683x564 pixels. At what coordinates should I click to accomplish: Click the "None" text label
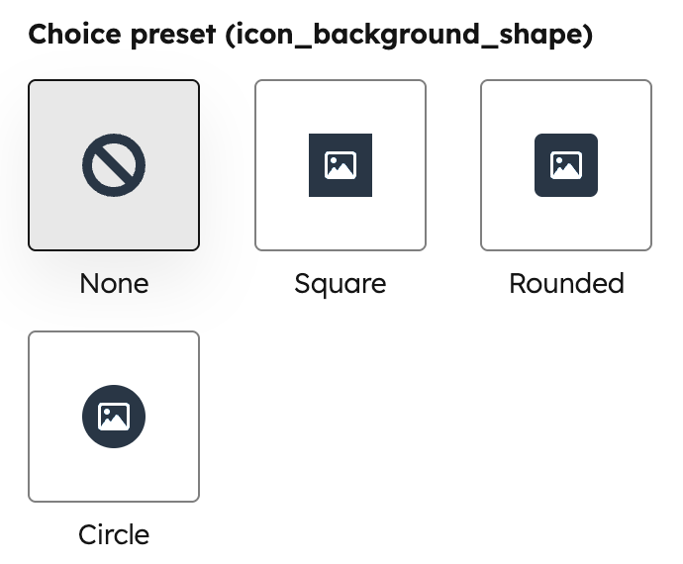114,284
